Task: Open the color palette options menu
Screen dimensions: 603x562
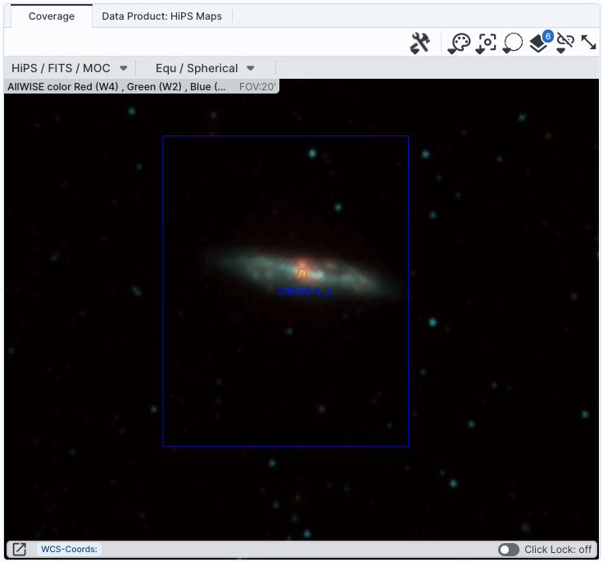Action: 460,43
